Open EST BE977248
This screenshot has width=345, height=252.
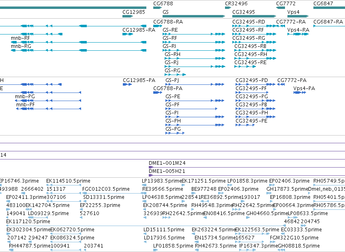(193, 194)
